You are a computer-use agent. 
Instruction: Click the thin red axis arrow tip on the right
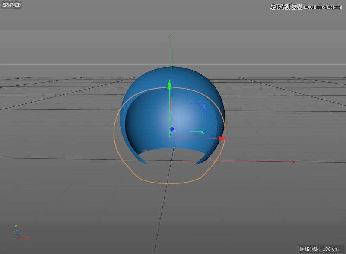(292, 162)
